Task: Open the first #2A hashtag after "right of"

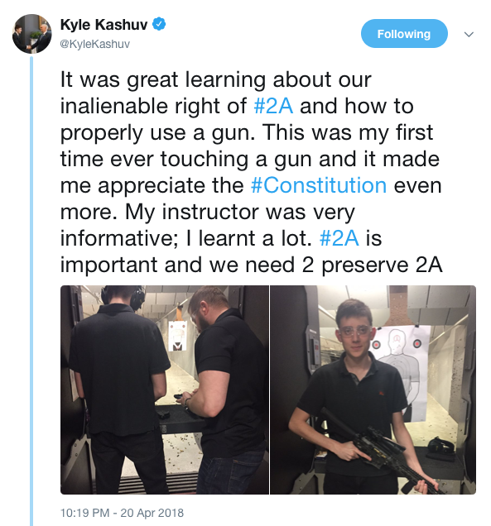Action: tap(273, 106)
